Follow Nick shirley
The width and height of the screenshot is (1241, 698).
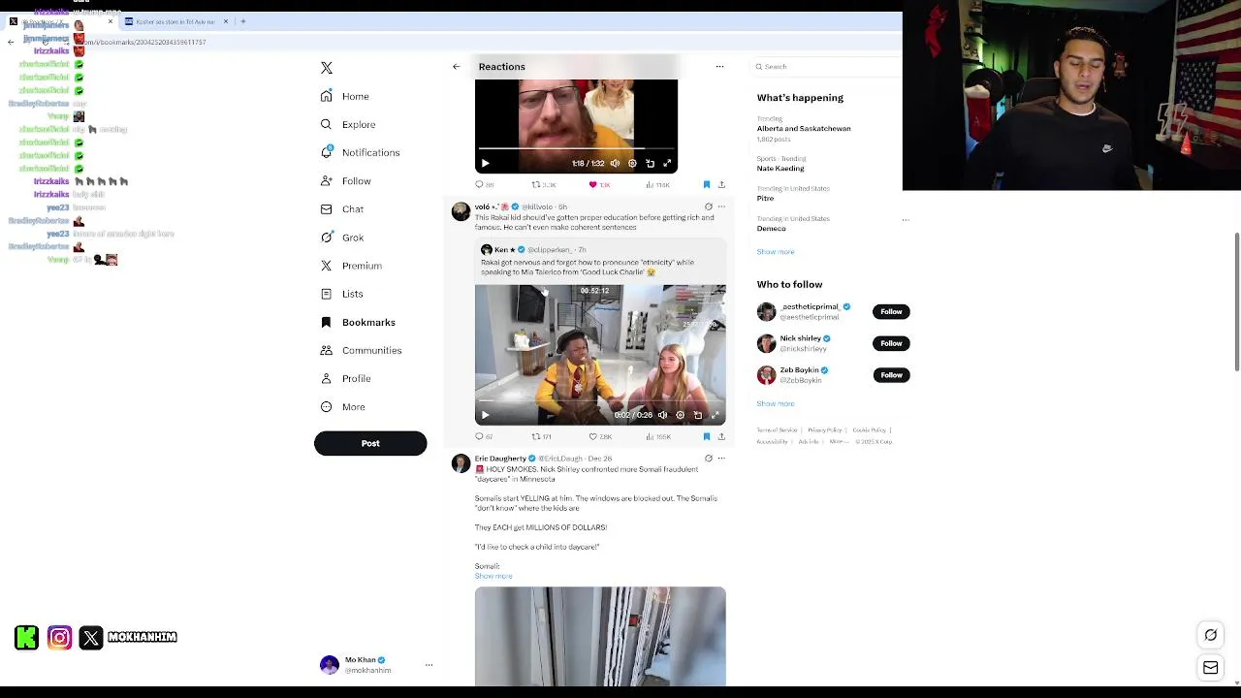(891, 343)
